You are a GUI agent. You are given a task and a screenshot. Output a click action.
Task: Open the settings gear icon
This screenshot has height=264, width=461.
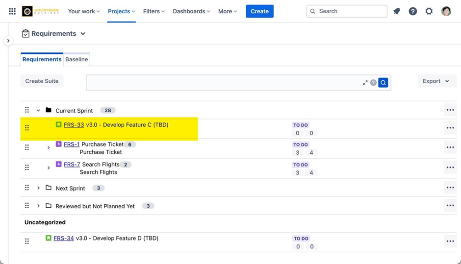coord(429,11)
